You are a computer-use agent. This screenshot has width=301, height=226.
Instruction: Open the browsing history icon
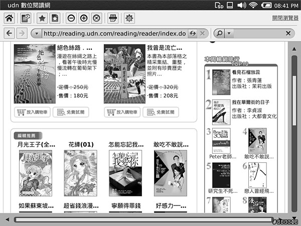coord(26,18)
